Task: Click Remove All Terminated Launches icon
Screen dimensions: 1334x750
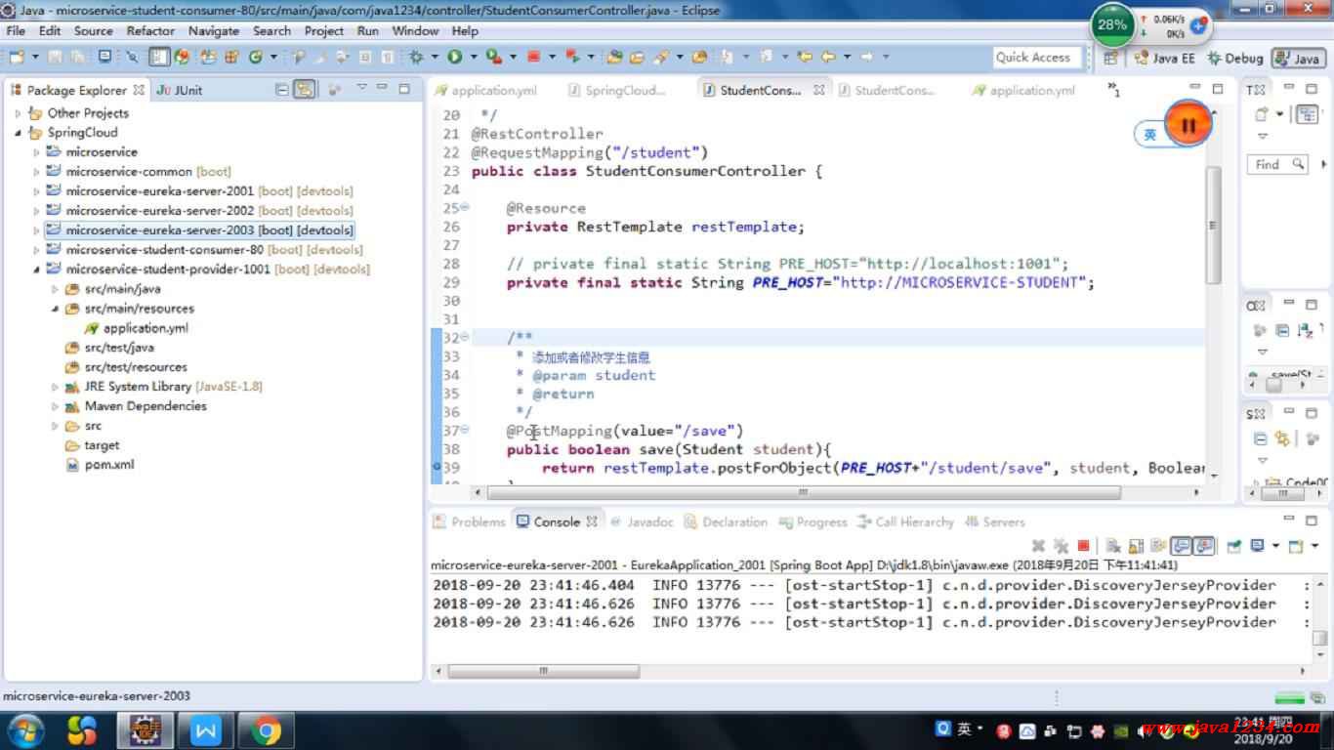Action: pyautogui.click(x=1061, y=546)
